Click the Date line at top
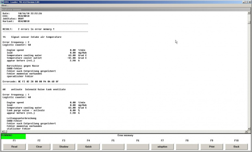The image size is (252, 152). coord(22,13)
